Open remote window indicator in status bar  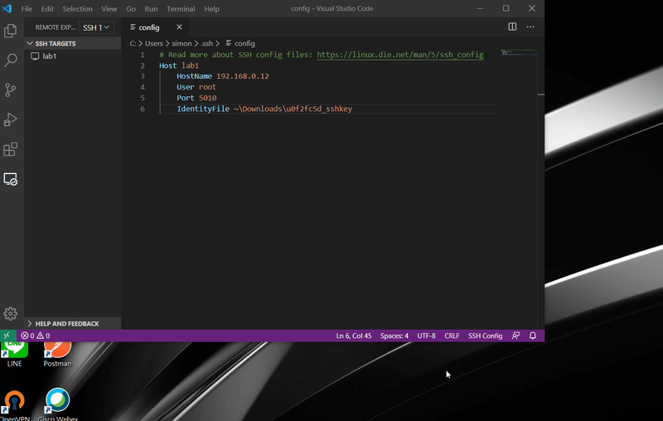(7, 336)
